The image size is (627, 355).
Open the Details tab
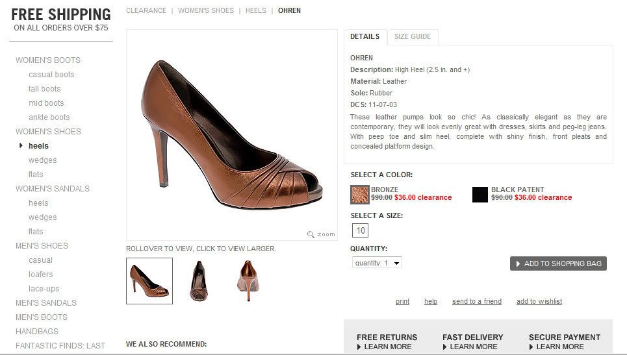click(x=365, y=37)
